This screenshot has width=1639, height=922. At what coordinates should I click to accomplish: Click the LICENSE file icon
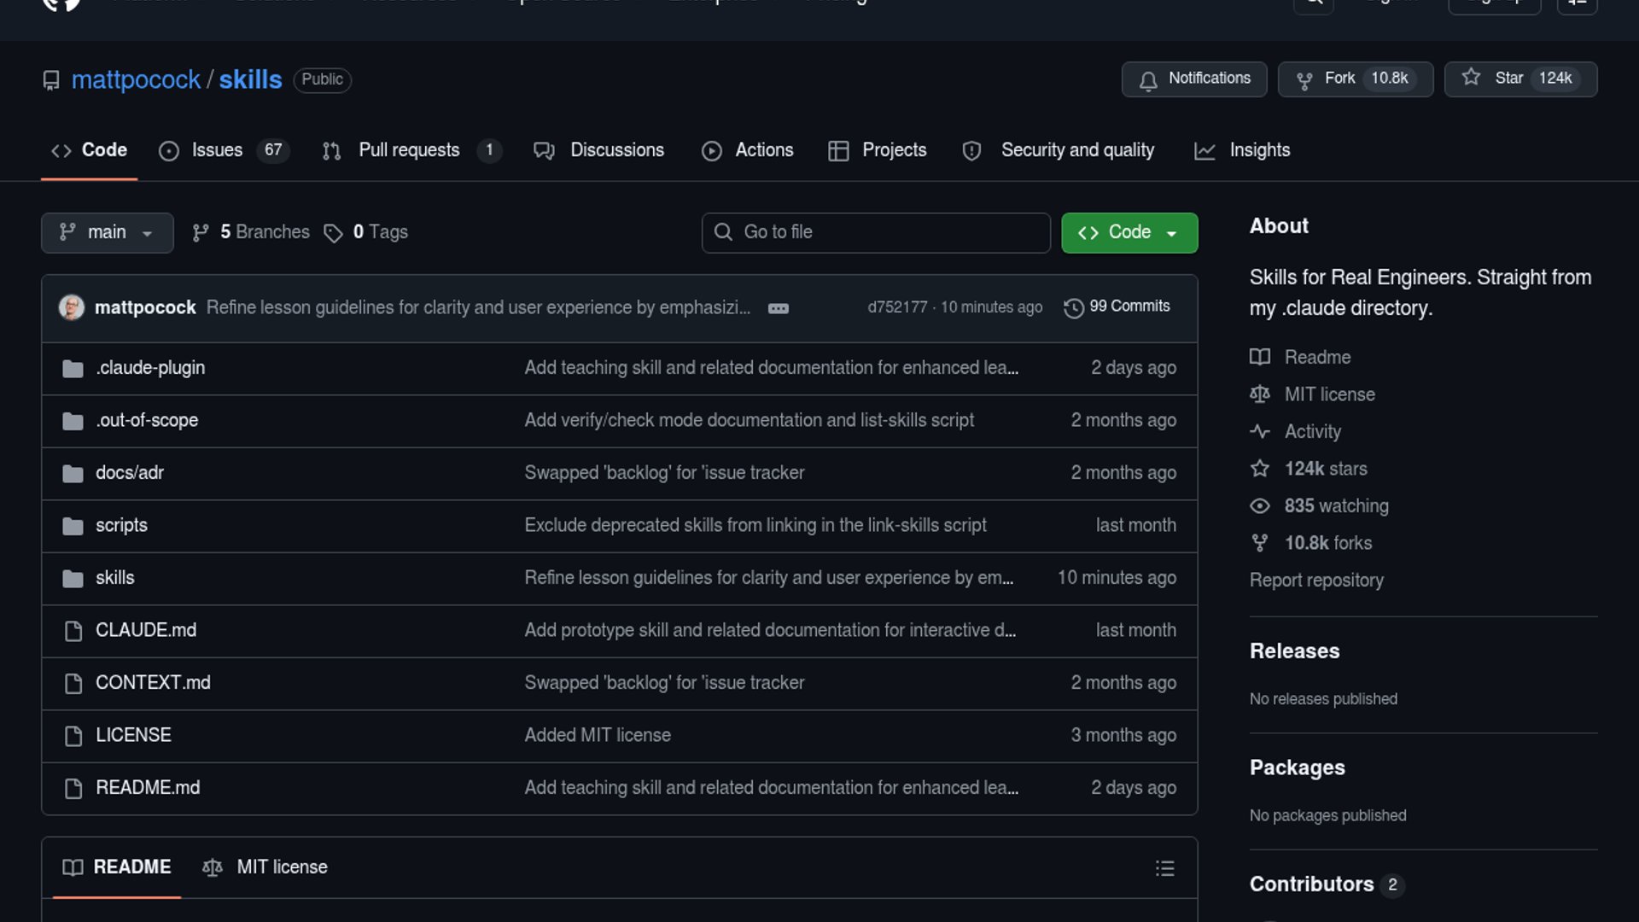(73, 737)
